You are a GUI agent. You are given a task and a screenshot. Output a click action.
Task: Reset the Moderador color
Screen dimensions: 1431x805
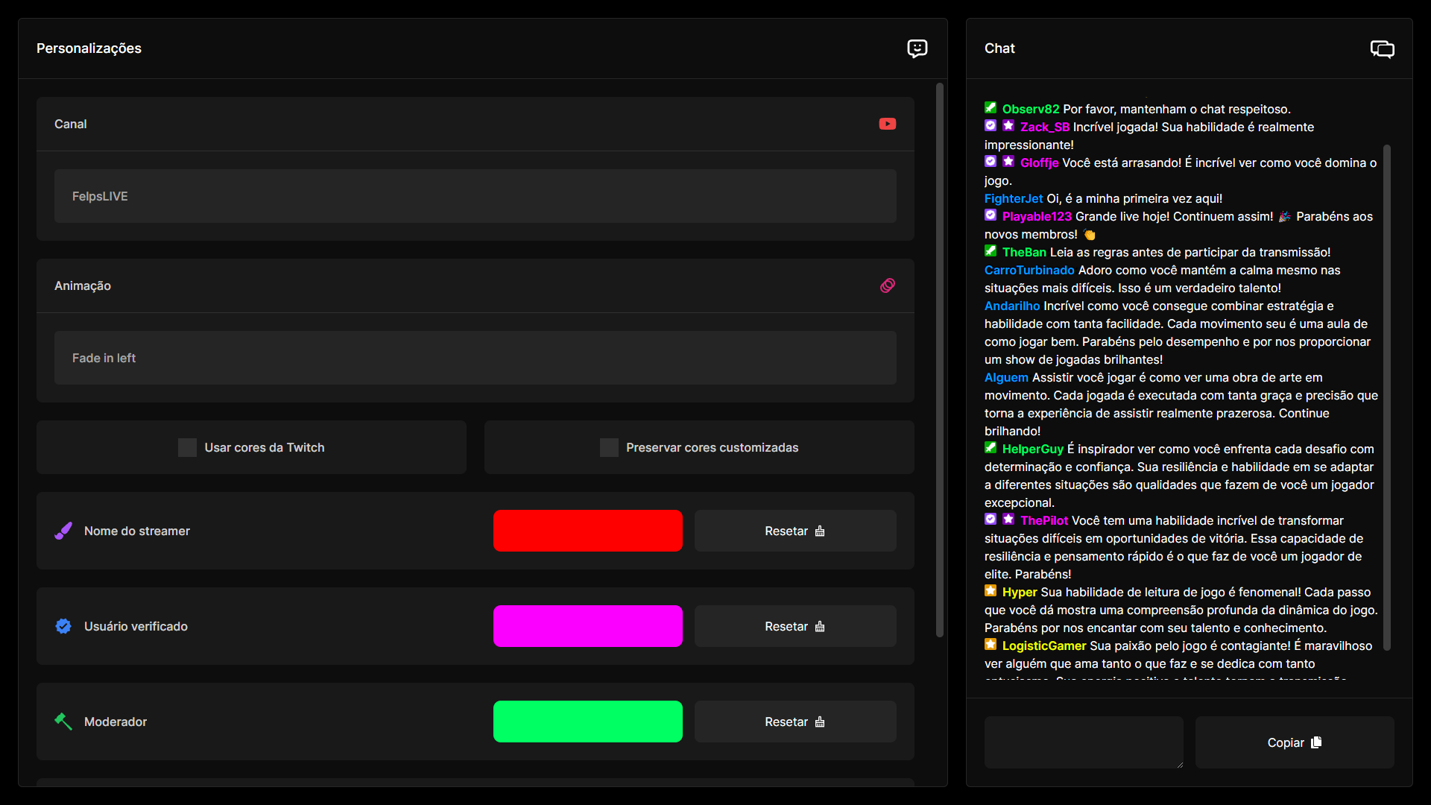point(795,722)
